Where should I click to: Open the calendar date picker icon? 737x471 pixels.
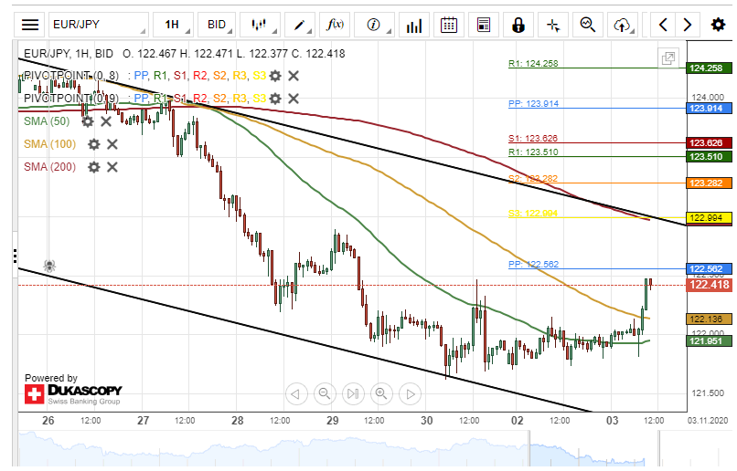point(448,25)
